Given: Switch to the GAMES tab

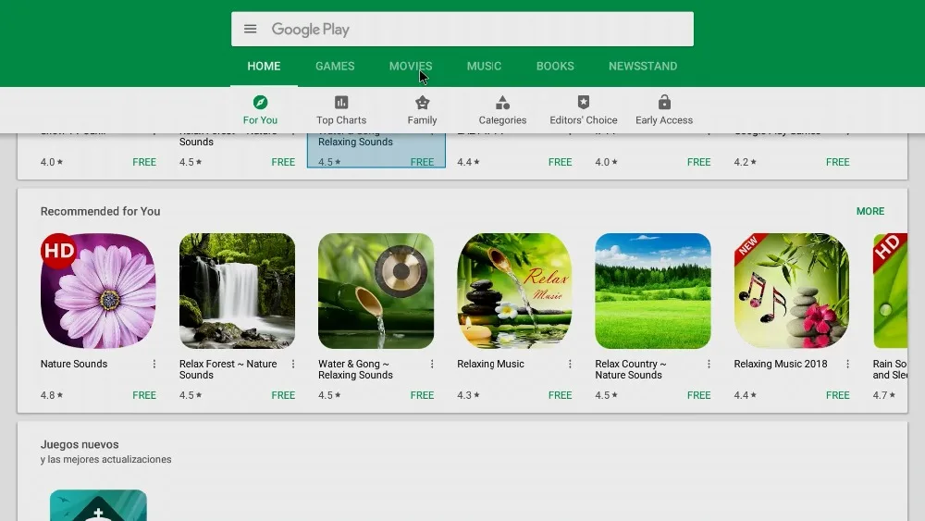Looking at the screenshot, I should [335, 66].
